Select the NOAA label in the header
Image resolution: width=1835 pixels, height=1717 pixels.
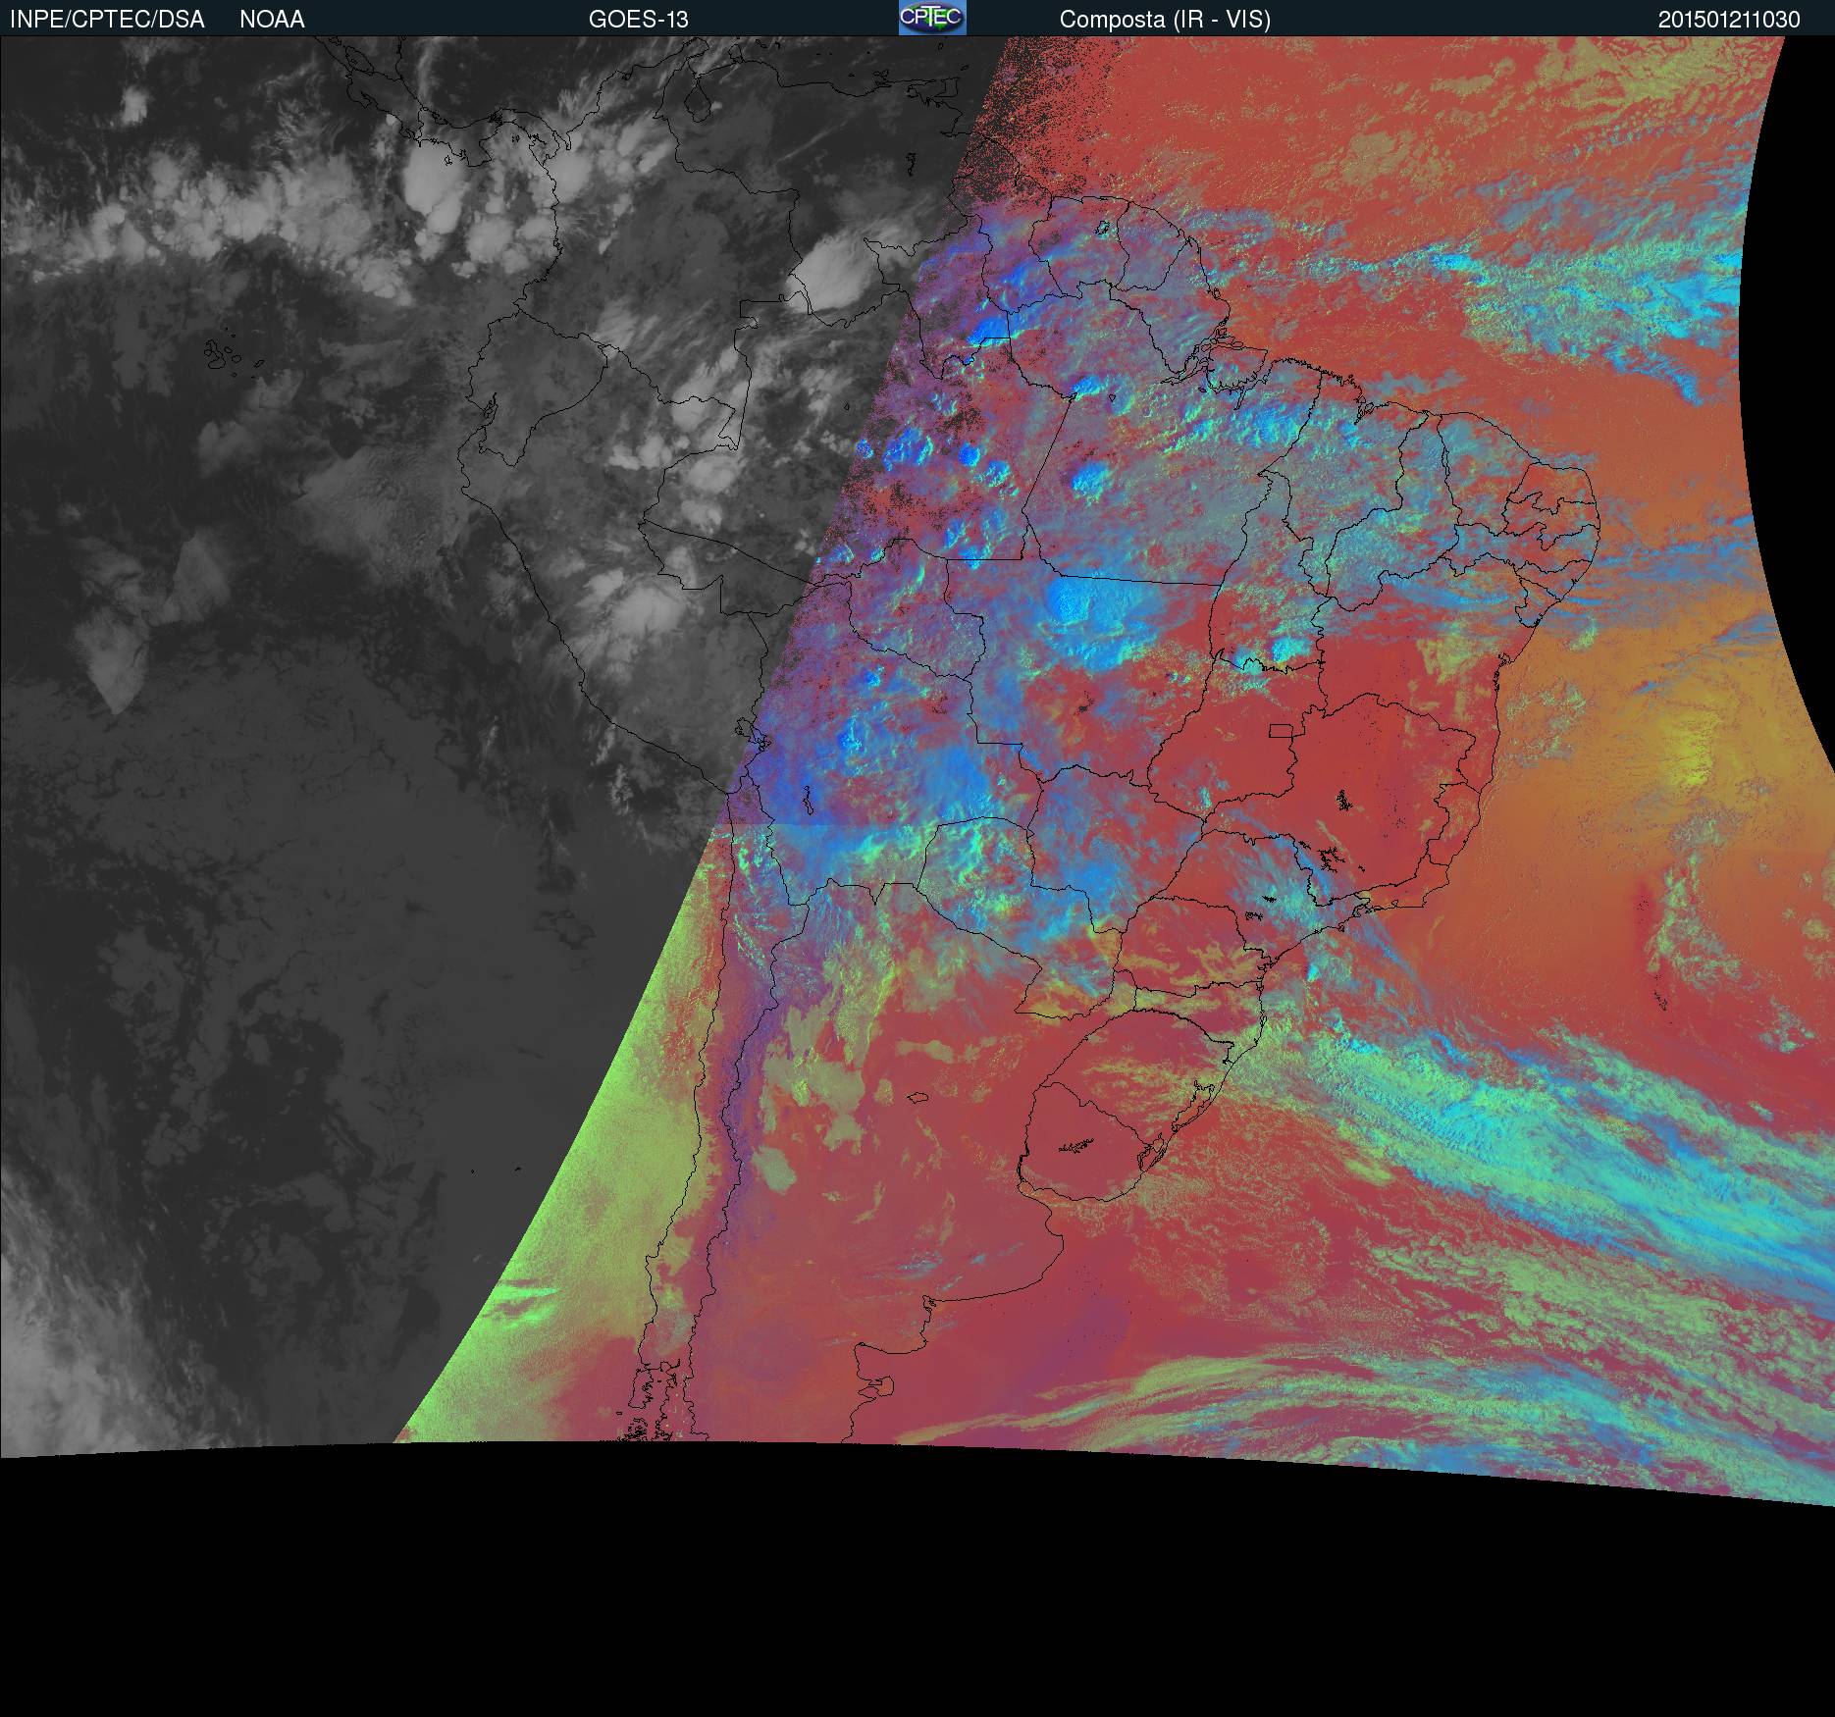point(272,20)
